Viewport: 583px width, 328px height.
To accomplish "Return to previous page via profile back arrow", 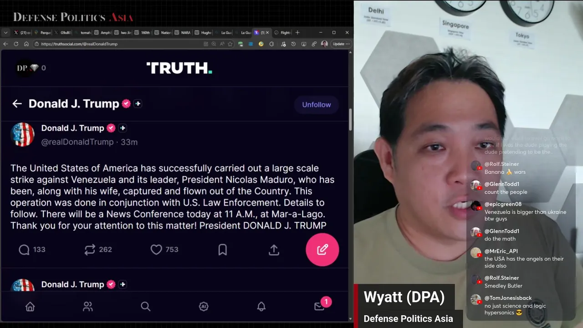I will 17,104.
